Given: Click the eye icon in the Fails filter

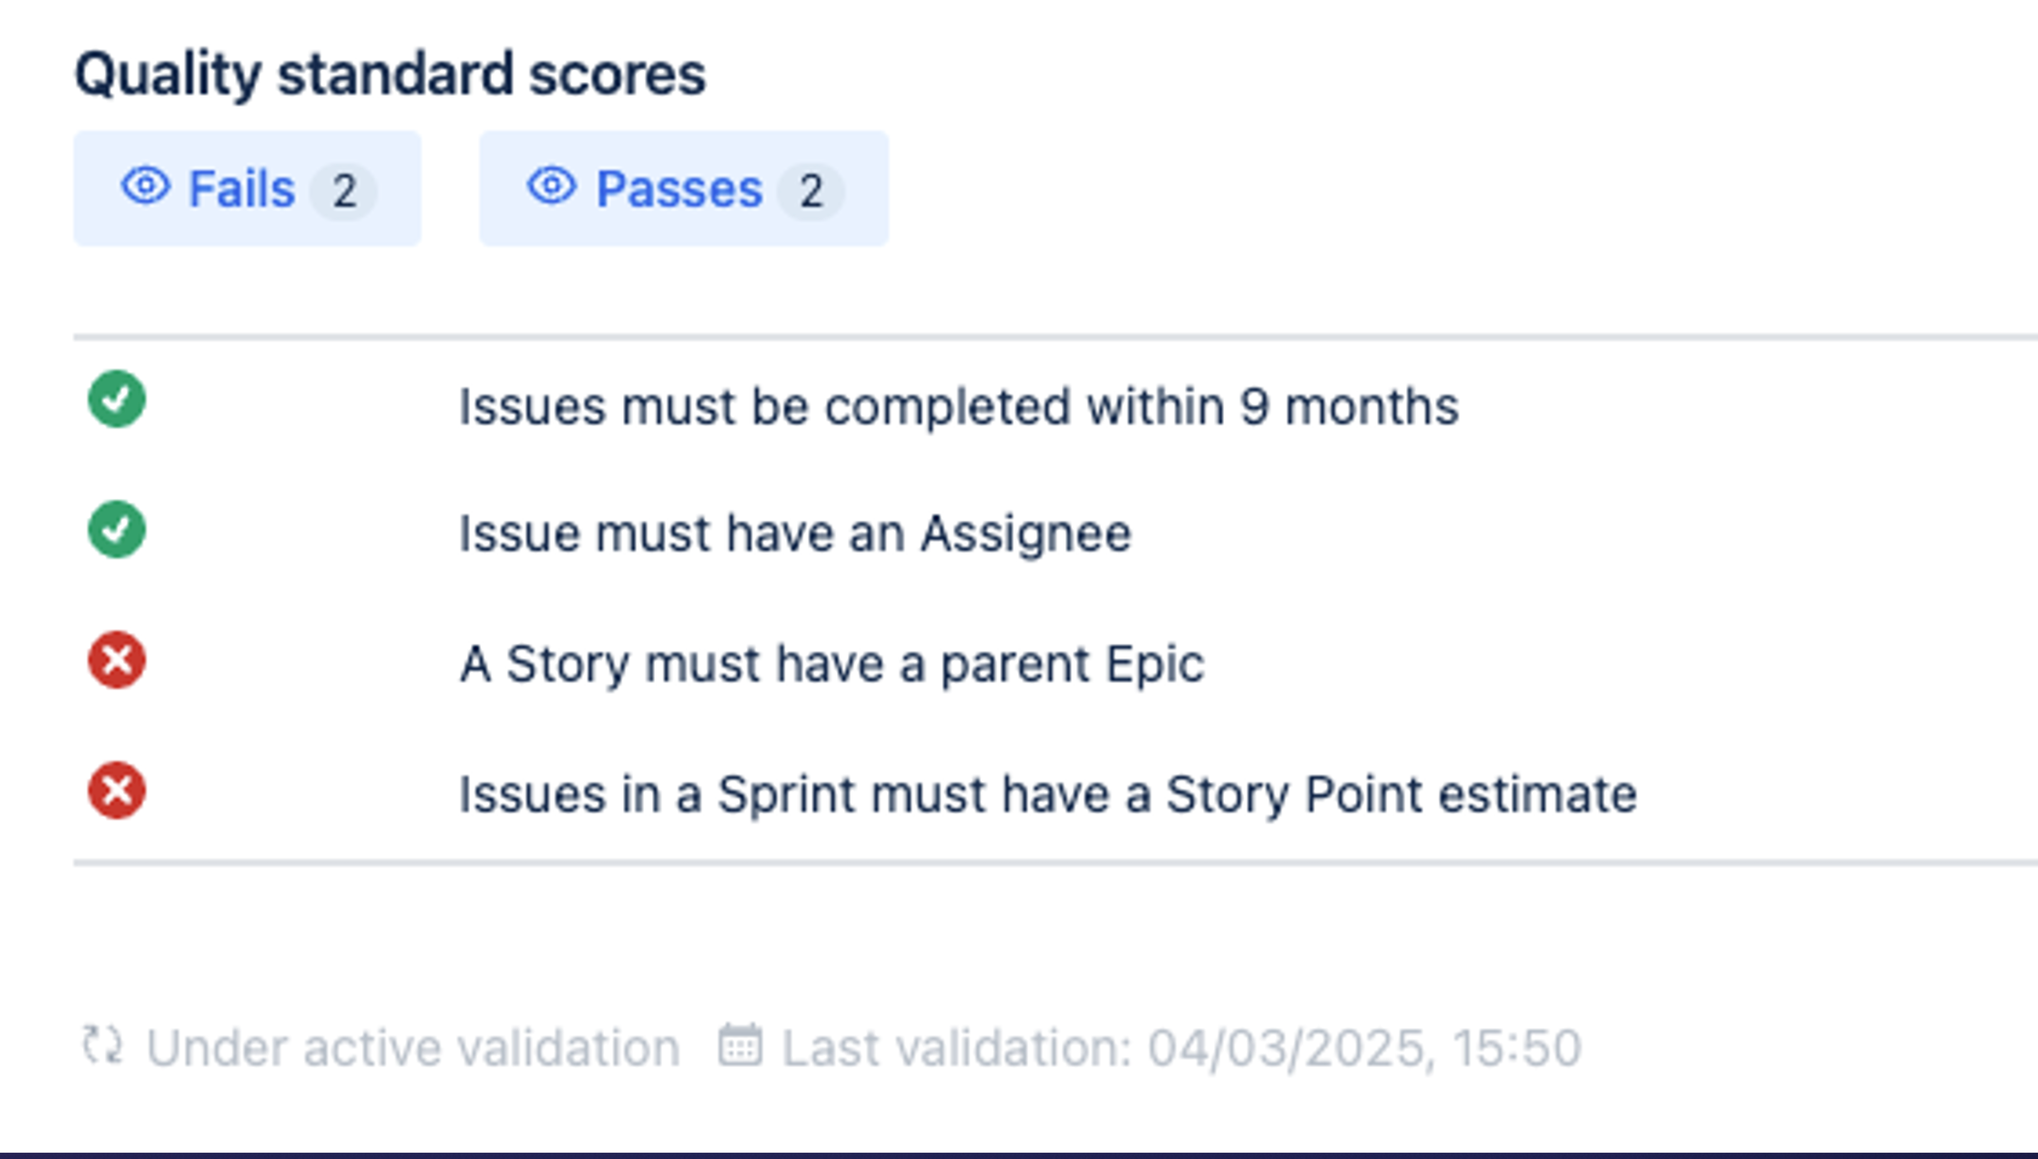Looking at the screenshot, I should pos(146,187).
